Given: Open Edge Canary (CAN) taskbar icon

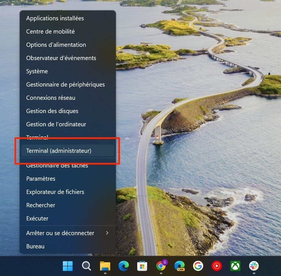Looking at the screenshot, I should click(x=180, y=266).
